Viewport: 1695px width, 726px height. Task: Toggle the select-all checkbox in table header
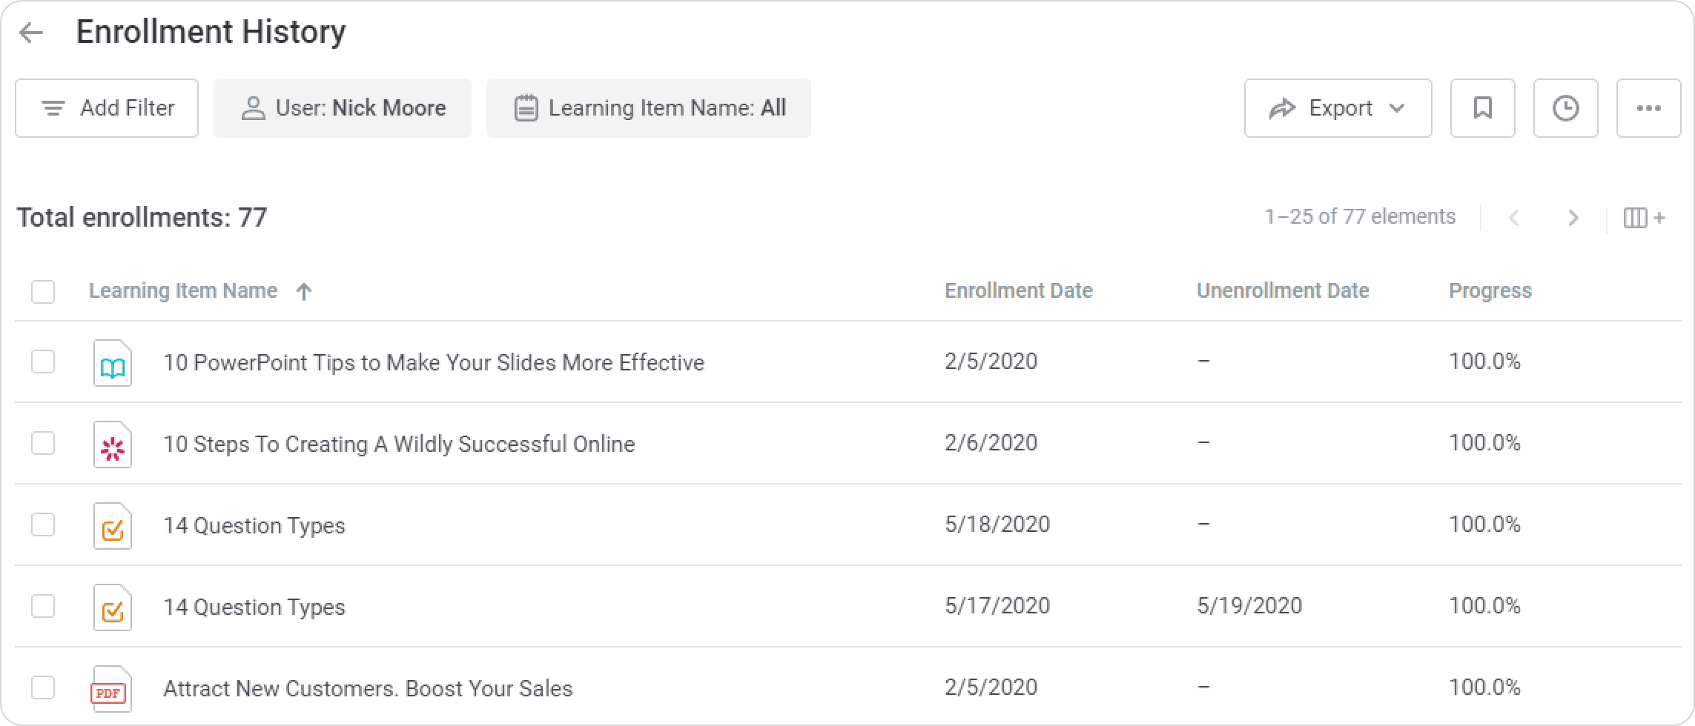coord(43,292)
